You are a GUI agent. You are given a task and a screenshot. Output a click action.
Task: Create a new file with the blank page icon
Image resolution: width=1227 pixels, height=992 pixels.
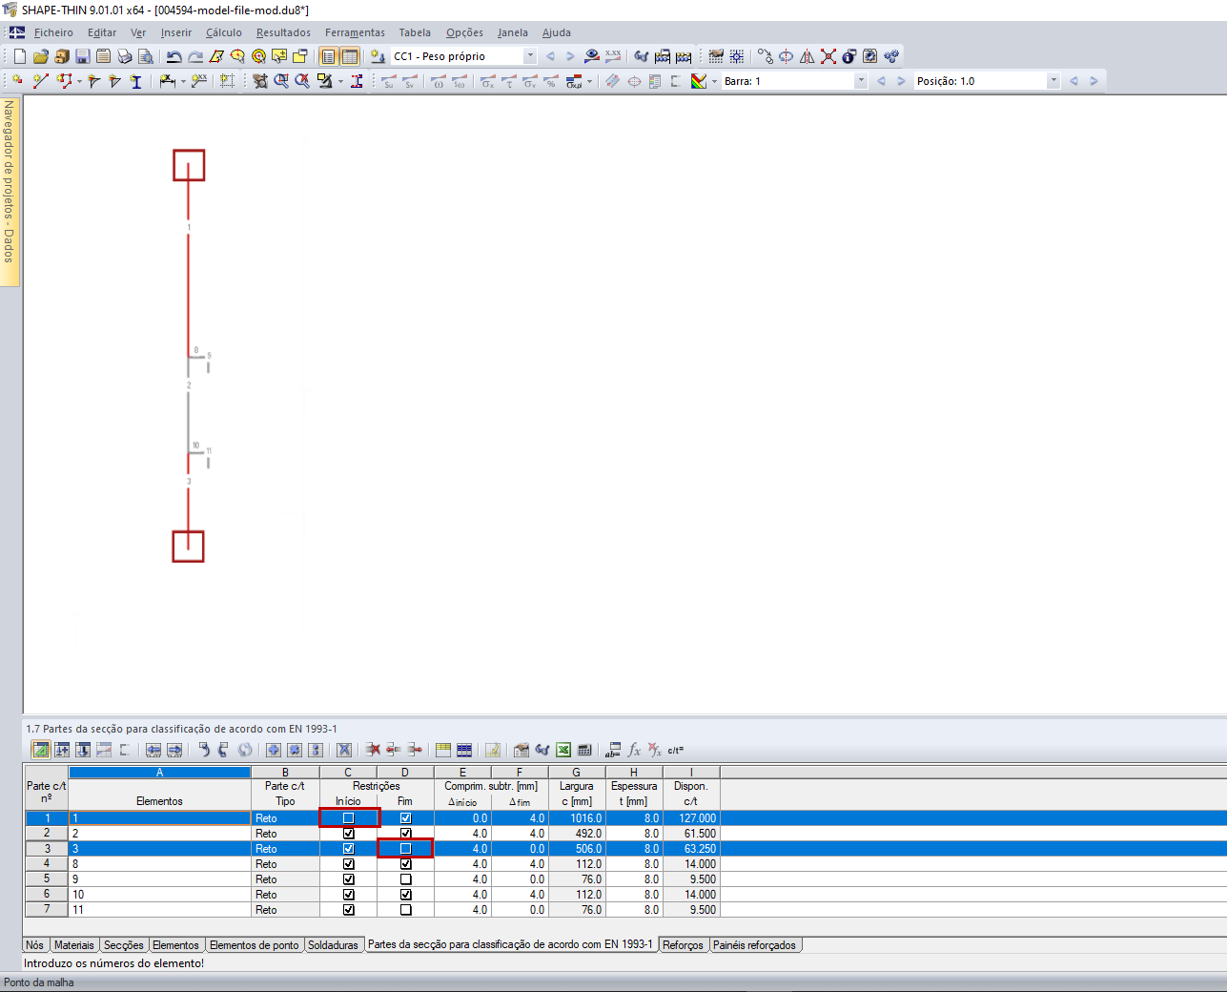click(x=20, y=56)
